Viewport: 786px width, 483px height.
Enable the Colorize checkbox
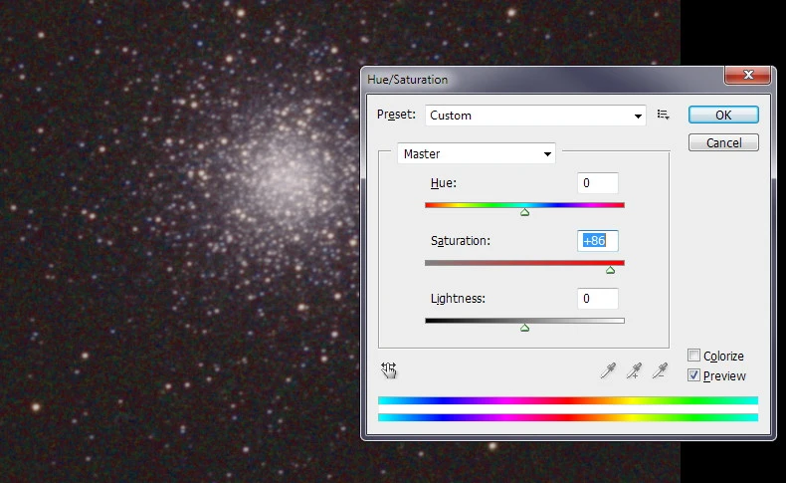(x=694, y=356)
